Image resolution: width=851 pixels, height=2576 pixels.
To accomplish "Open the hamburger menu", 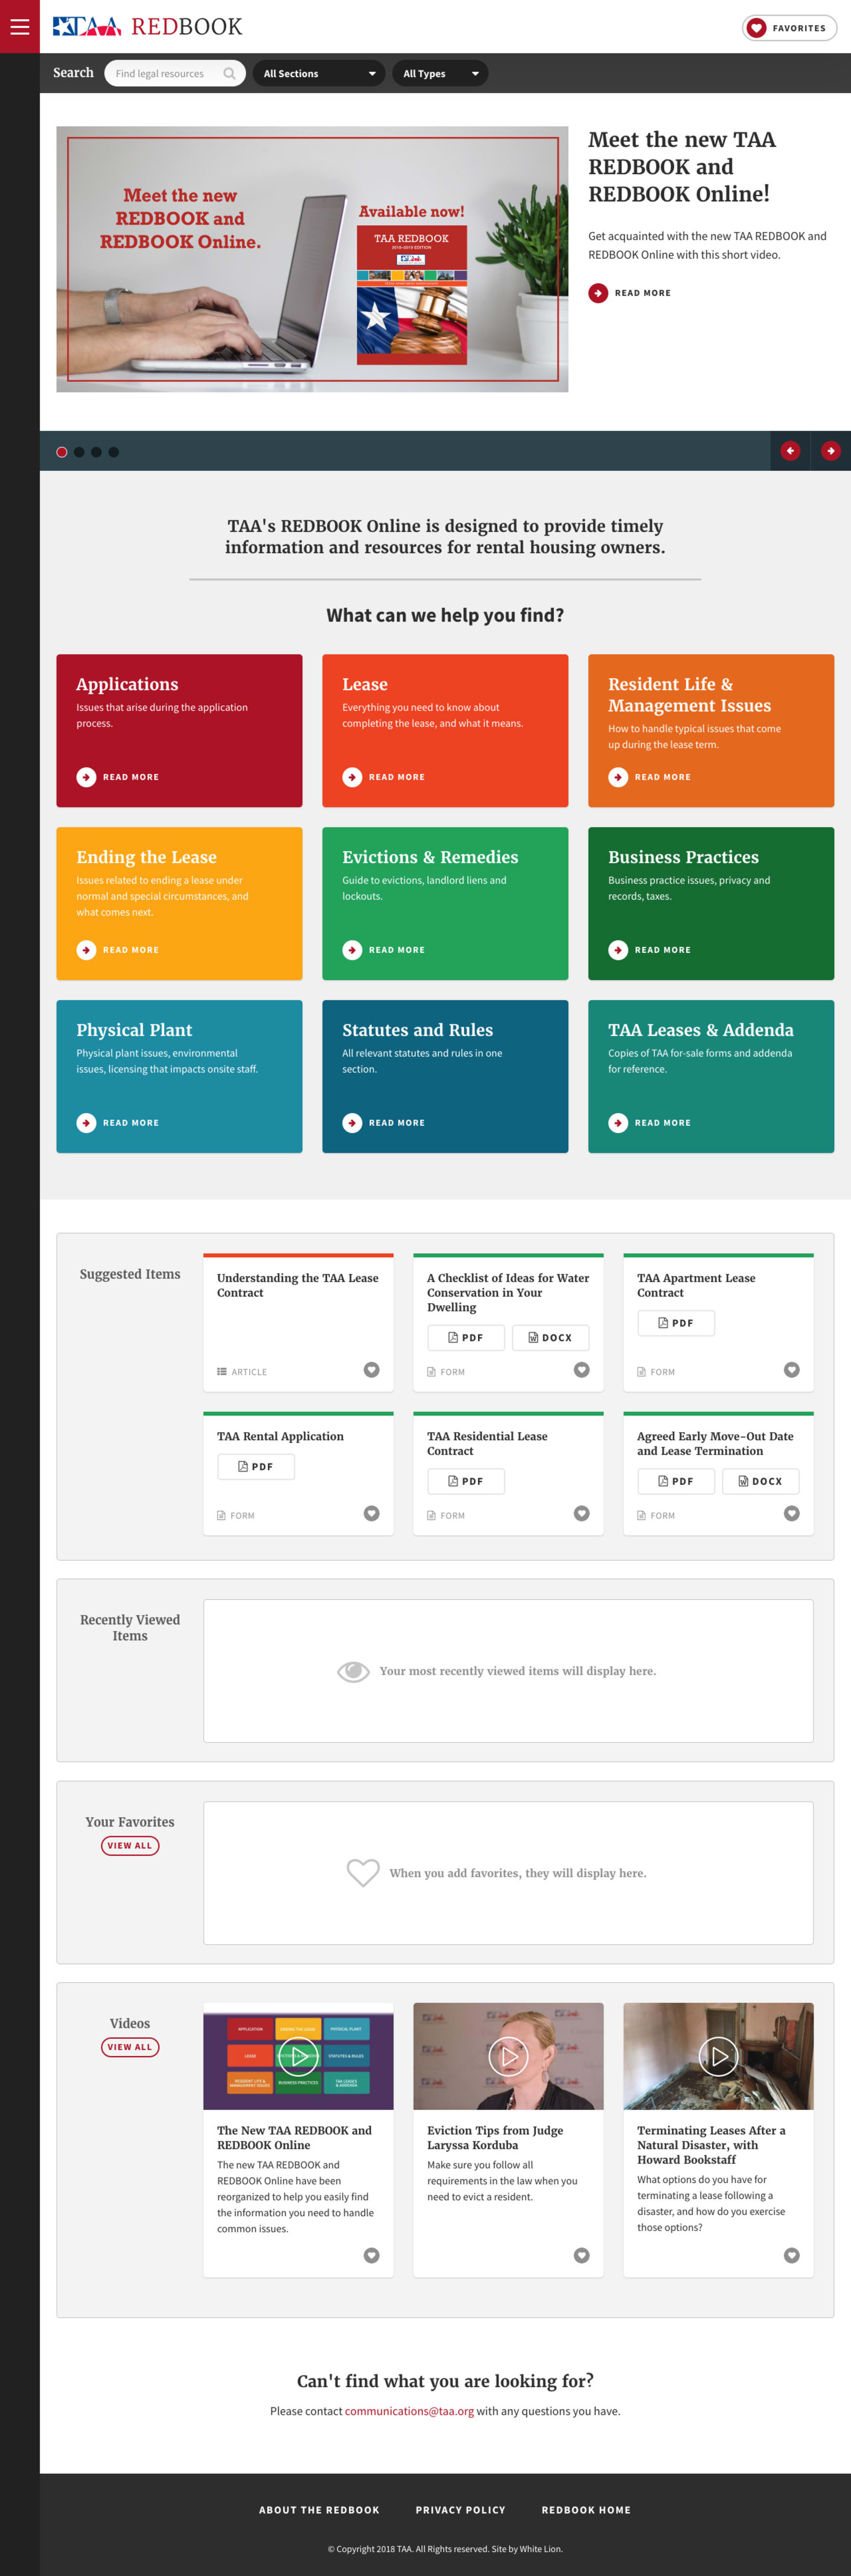I will 20,27.
